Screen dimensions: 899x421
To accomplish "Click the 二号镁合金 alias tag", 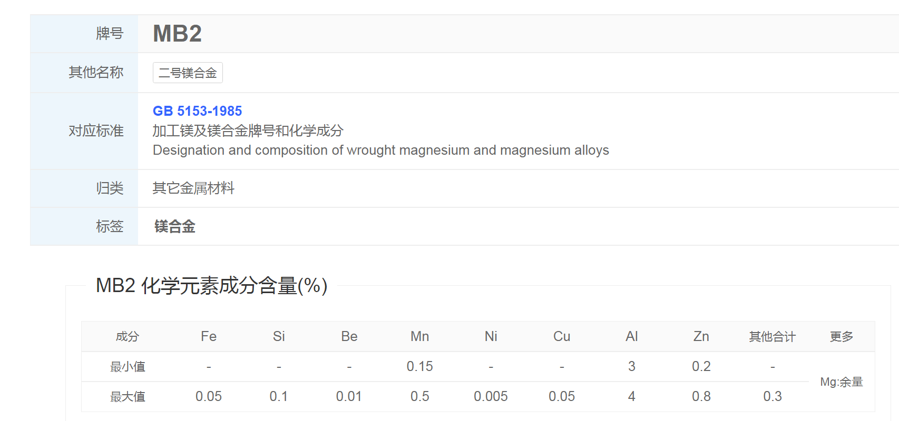I will pyautogui.click(x=188, y=73).
